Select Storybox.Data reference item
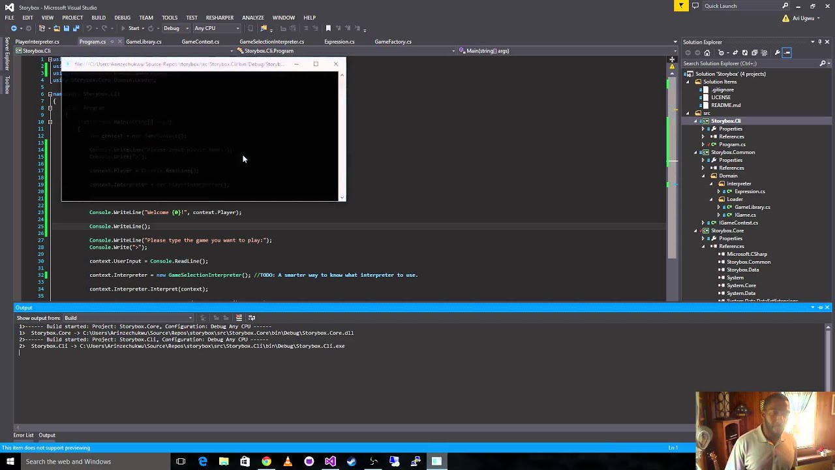Image resolution: width=835 pixels, height=470 pixels. [742, 270]
